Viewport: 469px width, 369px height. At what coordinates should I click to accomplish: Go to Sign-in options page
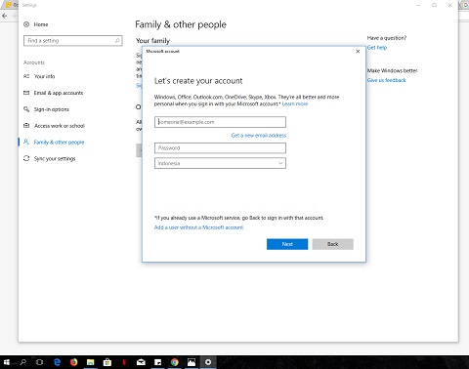[x=52, y=109]
